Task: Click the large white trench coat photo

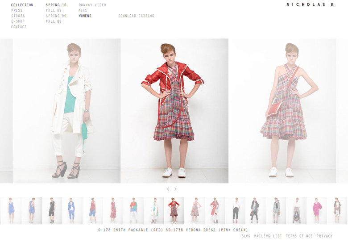Action: click(67, 111)
